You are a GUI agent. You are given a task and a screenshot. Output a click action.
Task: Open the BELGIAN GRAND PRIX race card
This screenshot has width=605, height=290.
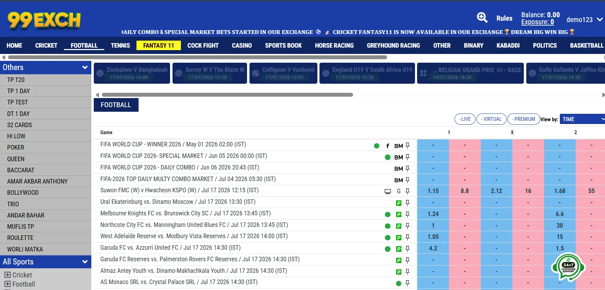coord(470,73)
